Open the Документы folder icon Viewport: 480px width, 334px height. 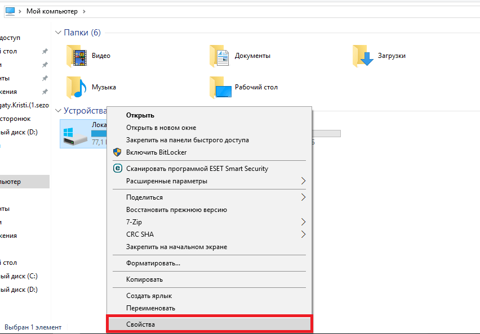(x=220, y=56)
